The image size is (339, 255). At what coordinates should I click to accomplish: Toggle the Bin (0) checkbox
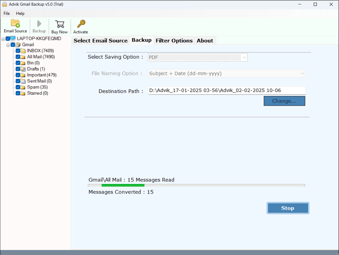(x=18, y=63)
